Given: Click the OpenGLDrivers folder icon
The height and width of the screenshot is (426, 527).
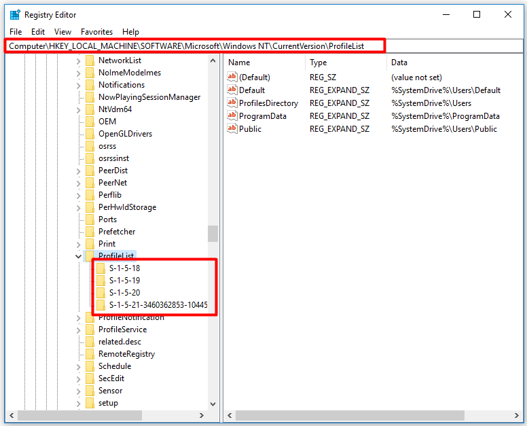Looking at the screenshot, I should [x=90, y=134].
